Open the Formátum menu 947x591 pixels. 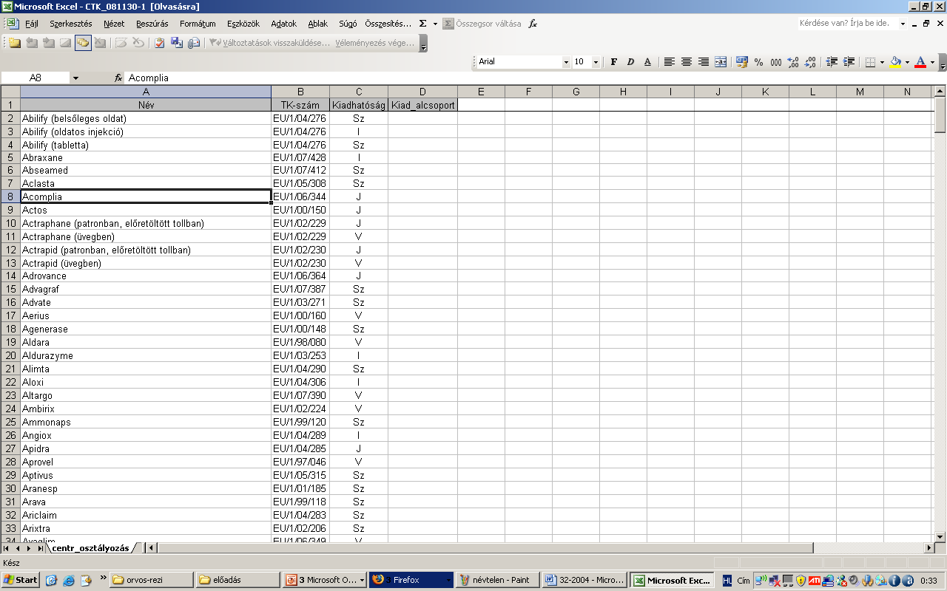tap(198, 24)
